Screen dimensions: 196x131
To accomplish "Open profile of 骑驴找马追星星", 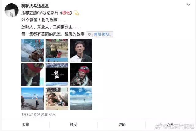I will pyautogui.click(x=35, y=6).
